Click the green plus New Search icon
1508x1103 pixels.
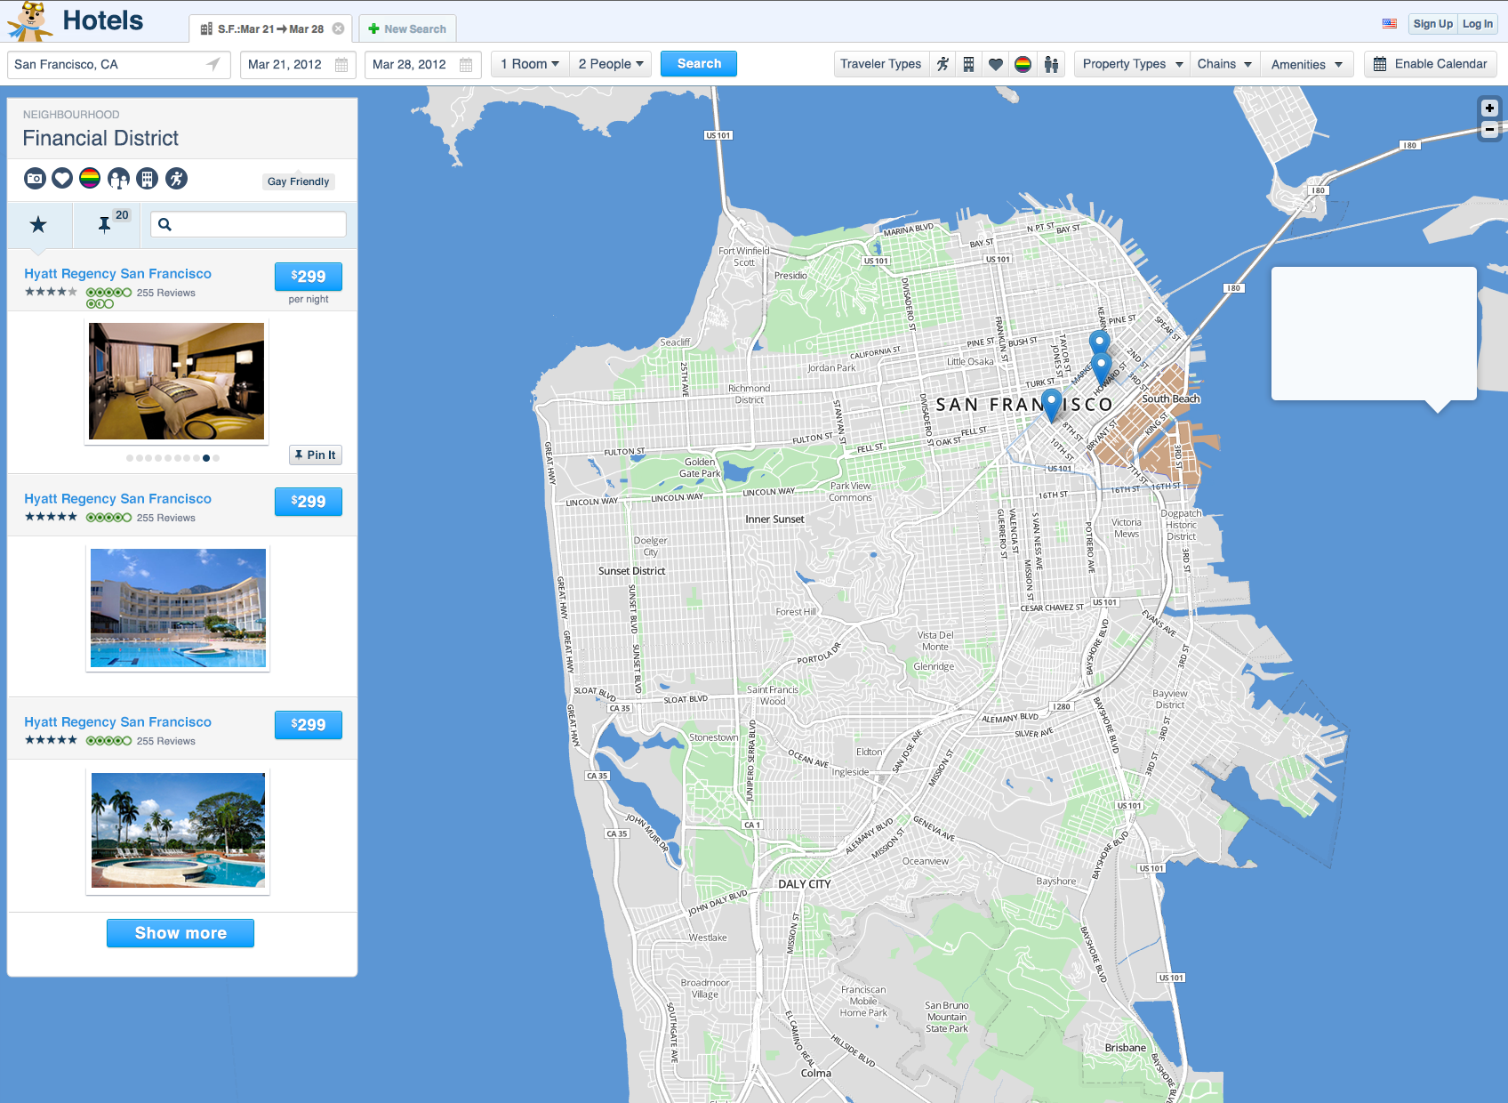tap(373, 28)
